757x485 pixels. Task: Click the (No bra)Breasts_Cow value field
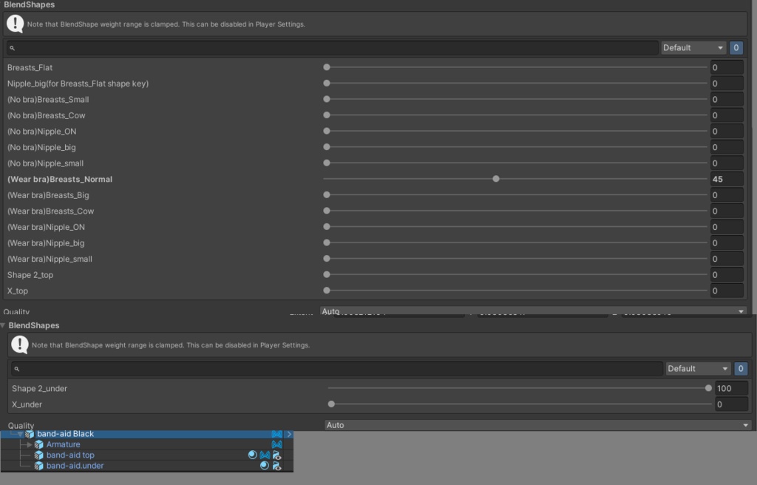(727, 115)
